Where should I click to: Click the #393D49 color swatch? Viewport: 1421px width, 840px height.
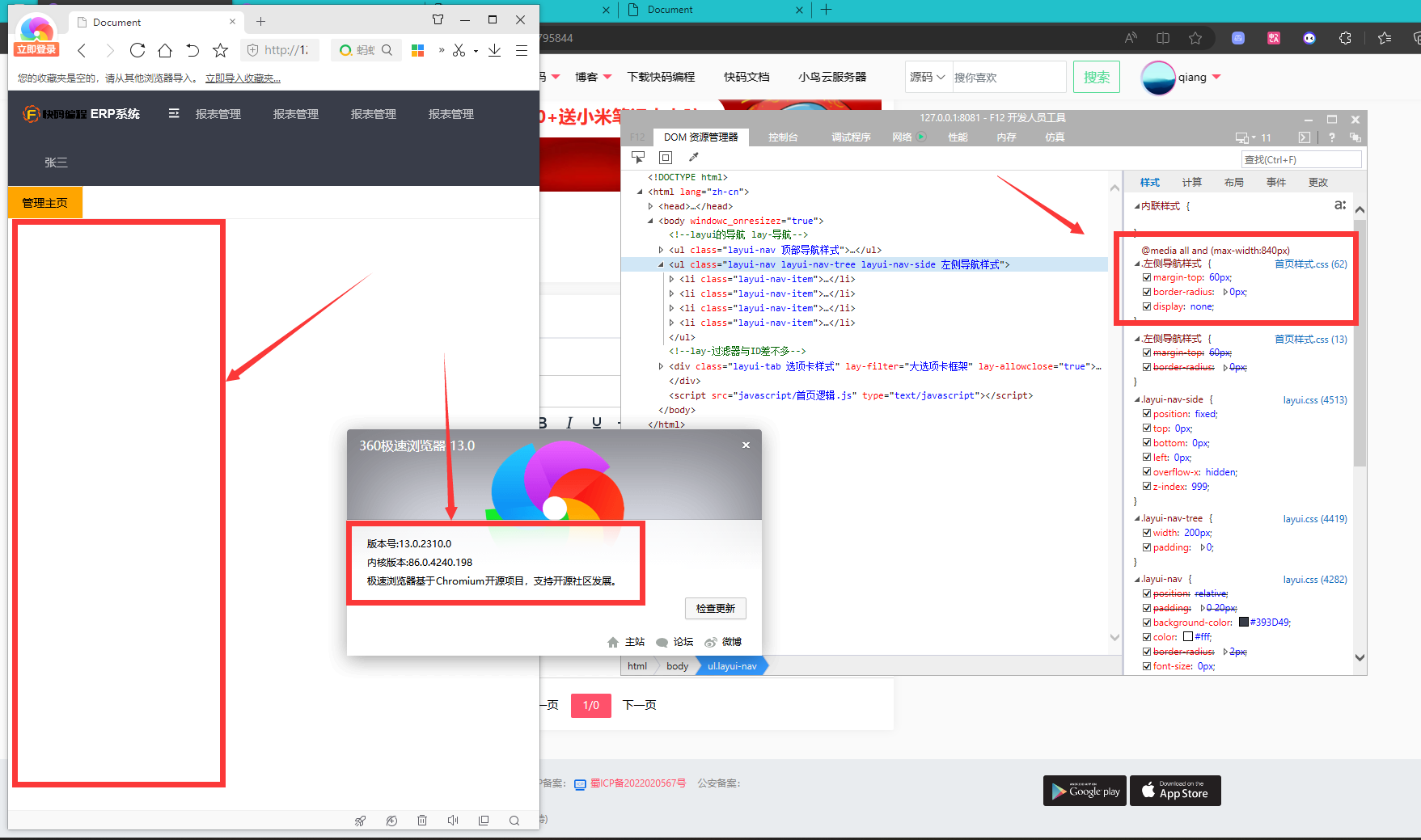tap(1244, 623)
